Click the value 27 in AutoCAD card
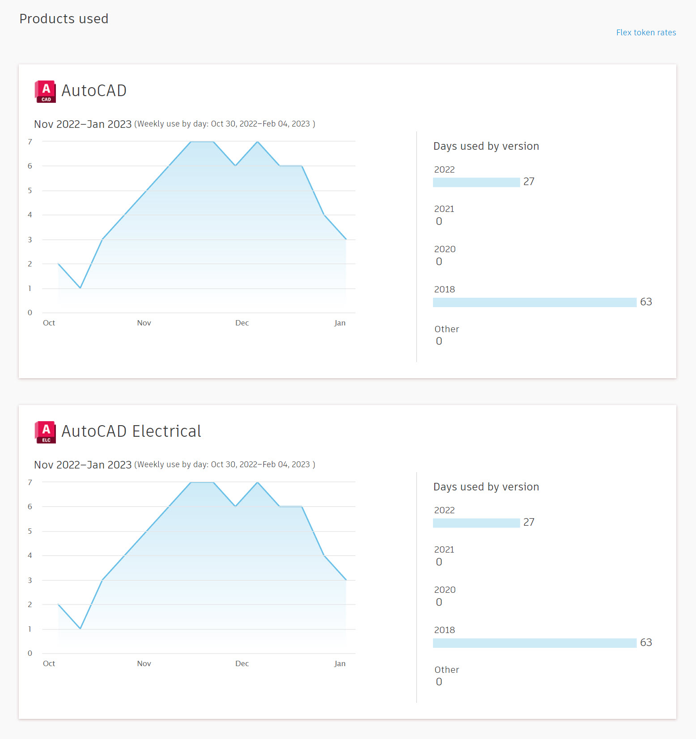The height and width of the screenshot is (739, 696). [x=529, y=182]
